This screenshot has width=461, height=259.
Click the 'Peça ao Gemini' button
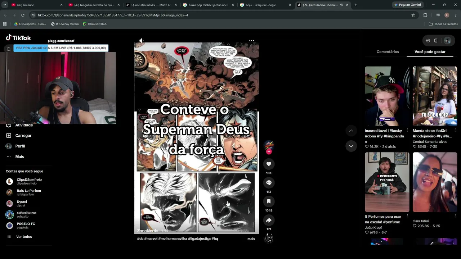(408, 5)
